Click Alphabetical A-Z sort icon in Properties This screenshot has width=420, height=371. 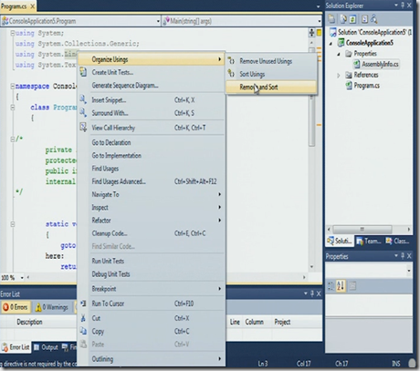(x=341, y=285)
